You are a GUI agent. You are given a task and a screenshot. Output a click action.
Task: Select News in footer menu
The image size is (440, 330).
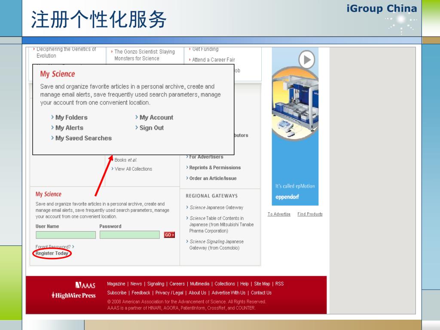coord(136,284)
